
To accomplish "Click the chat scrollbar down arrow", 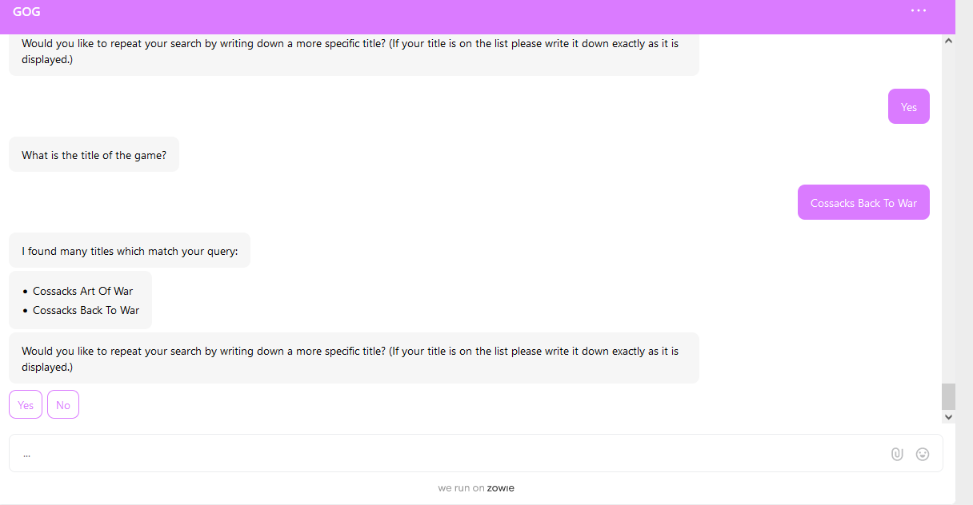I will pyautogui.click(x=948, y=416).
